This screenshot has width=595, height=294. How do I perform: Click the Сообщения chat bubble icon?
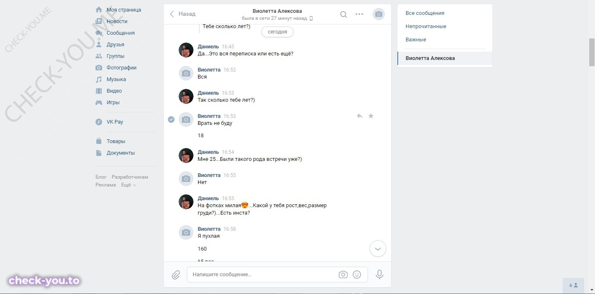99,33
